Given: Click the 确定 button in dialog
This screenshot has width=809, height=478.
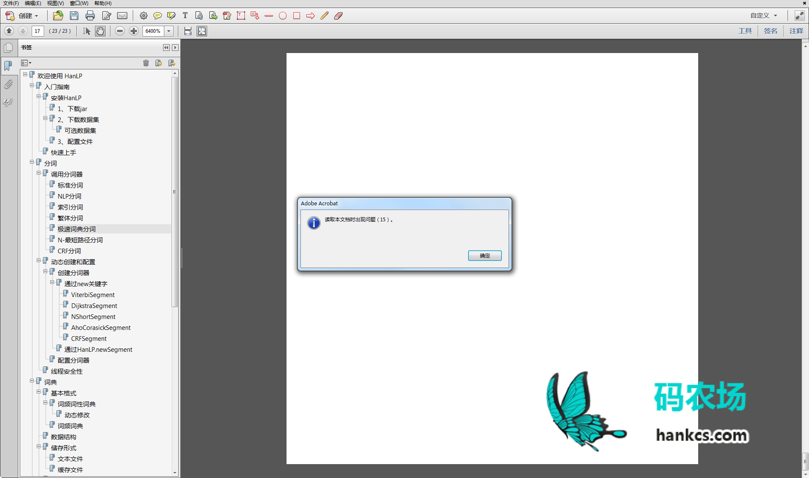Looking at the screenshot, I should point(485,255).
